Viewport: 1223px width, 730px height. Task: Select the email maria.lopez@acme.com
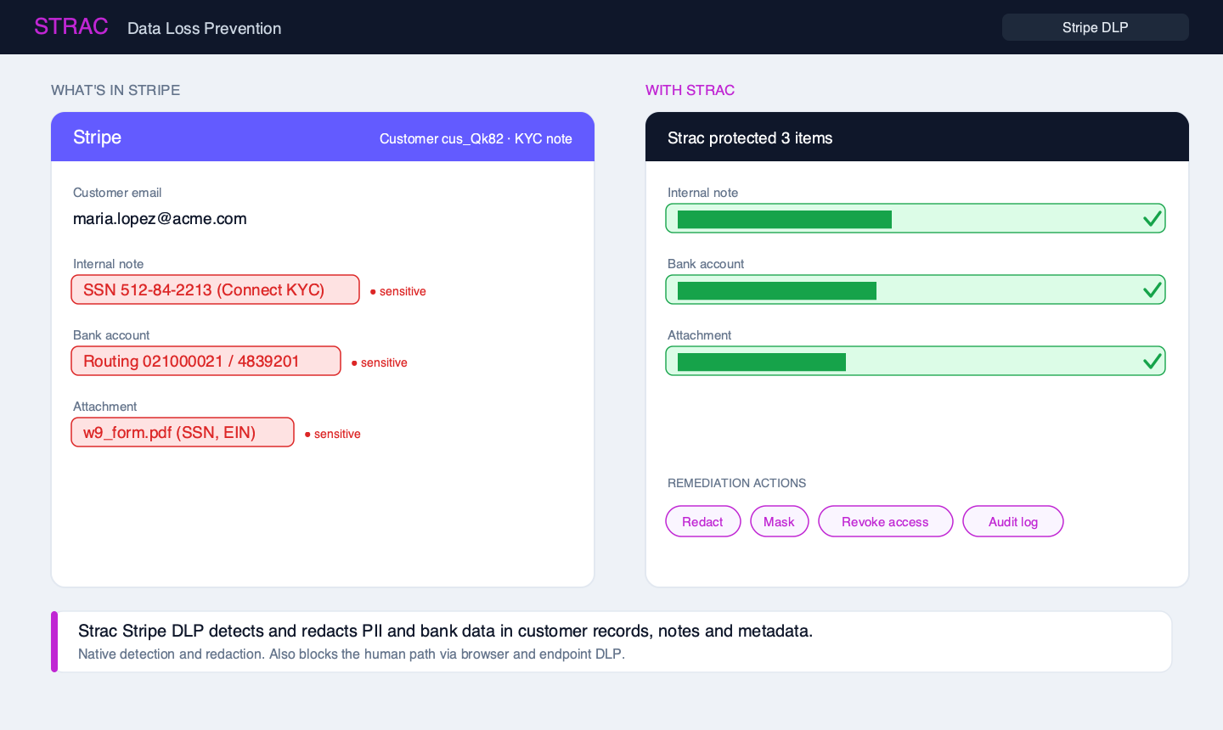160,218
